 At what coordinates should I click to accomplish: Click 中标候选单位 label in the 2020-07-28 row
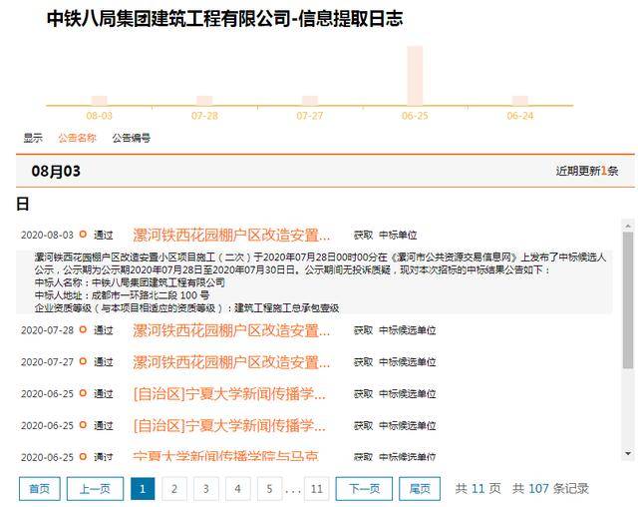408,330
